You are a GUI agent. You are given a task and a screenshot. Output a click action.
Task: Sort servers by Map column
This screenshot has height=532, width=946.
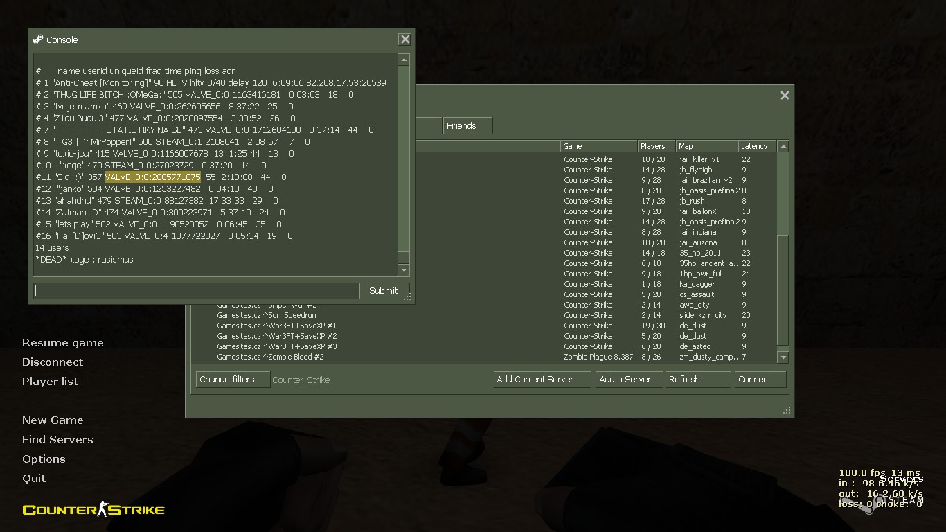[x=707, y=146]
